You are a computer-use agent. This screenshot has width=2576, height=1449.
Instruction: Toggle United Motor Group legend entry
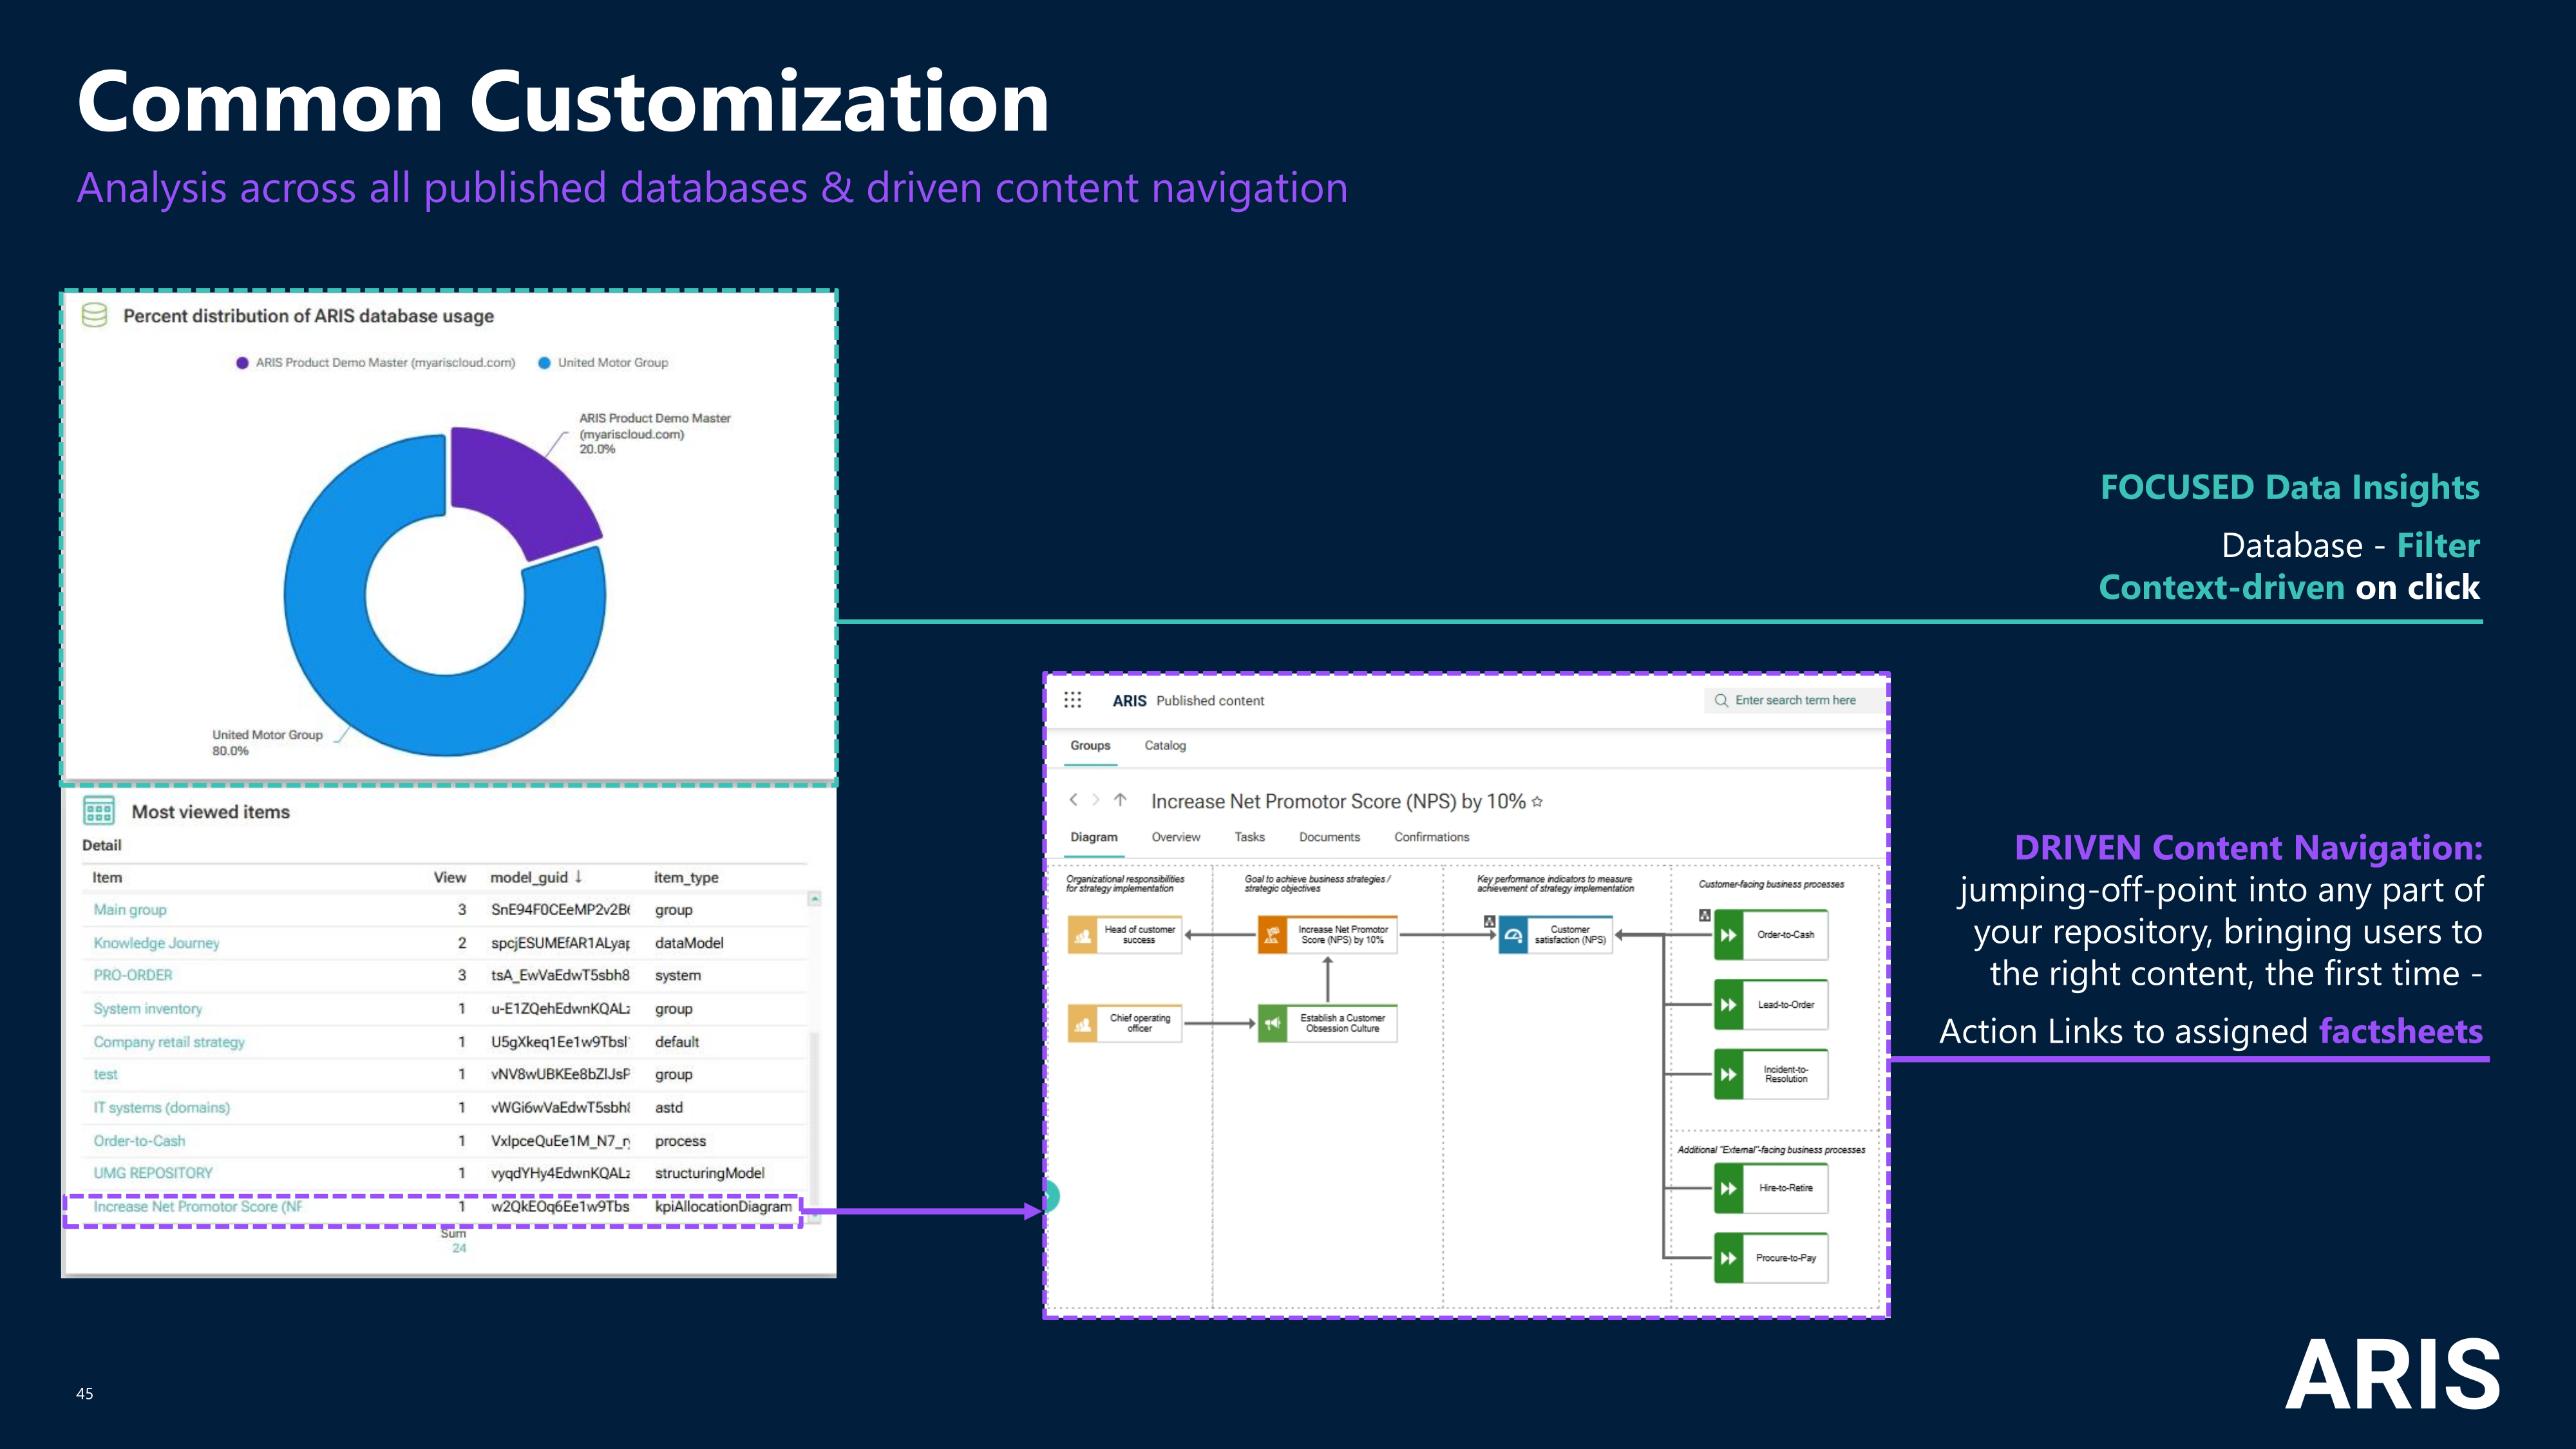[x=612, y=363]
